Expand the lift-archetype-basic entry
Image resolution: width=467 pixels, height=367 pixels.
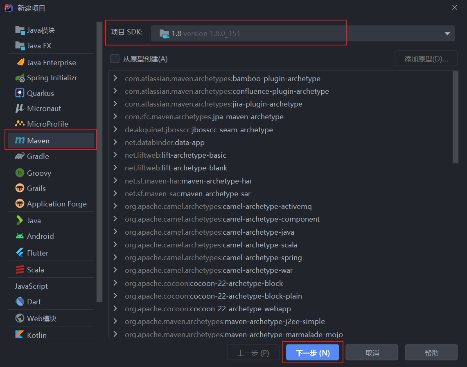point(115,155)
